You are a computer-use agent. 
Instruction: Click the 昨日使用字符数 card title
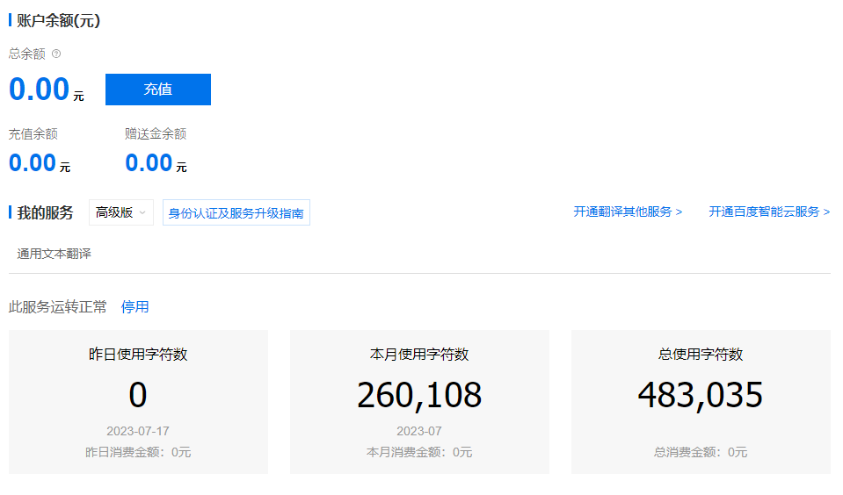click(x=138, y=354)
